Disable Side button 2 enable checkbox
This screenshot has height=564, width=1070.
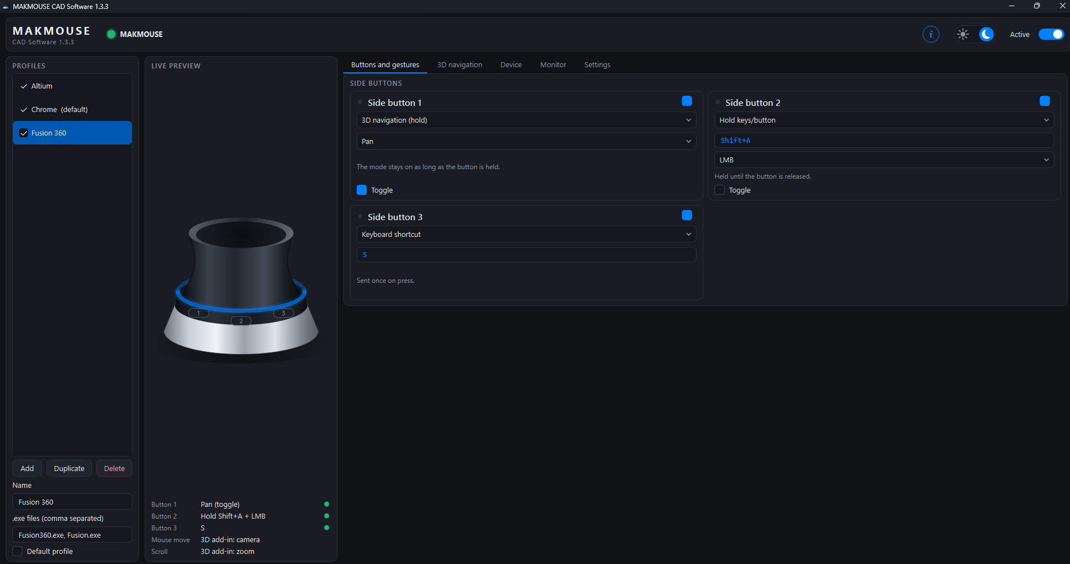click(1044, 101)
